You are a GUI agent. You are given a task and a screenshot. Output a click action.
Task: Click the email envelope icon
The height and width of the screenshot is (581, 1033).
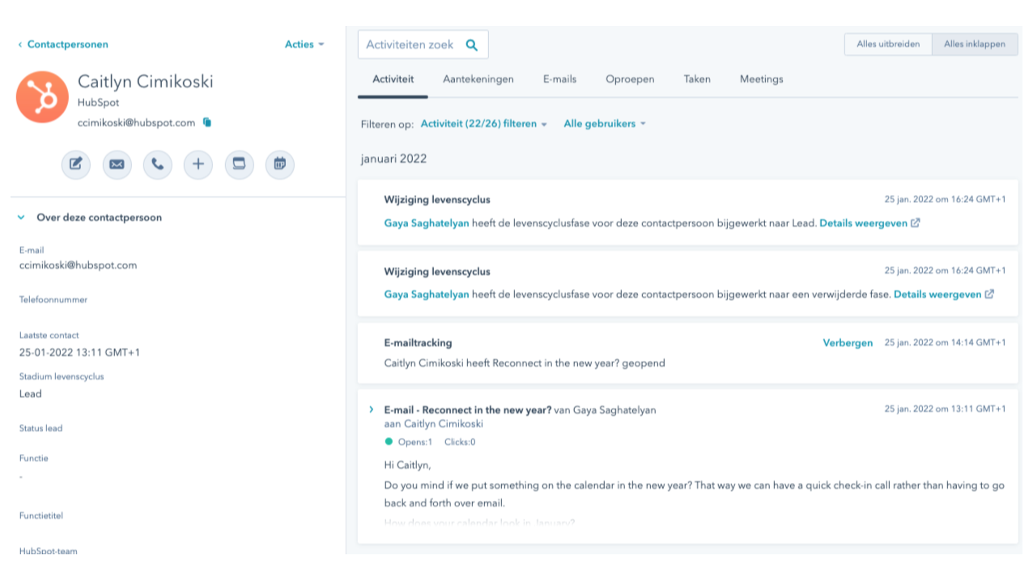[117, 164]
